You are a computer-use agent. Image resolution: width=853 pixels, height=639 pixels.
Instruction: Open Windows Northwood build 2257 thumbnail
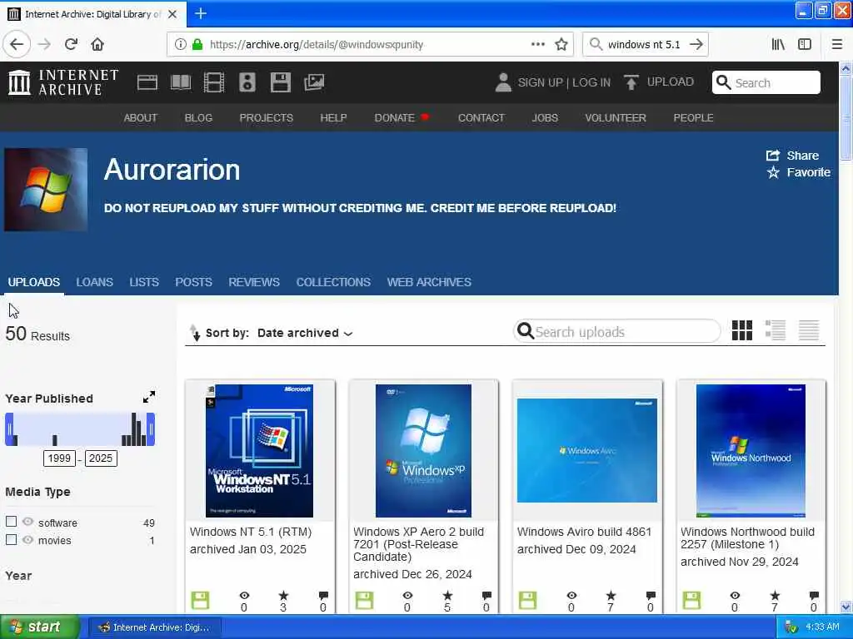tap(751, 451)
